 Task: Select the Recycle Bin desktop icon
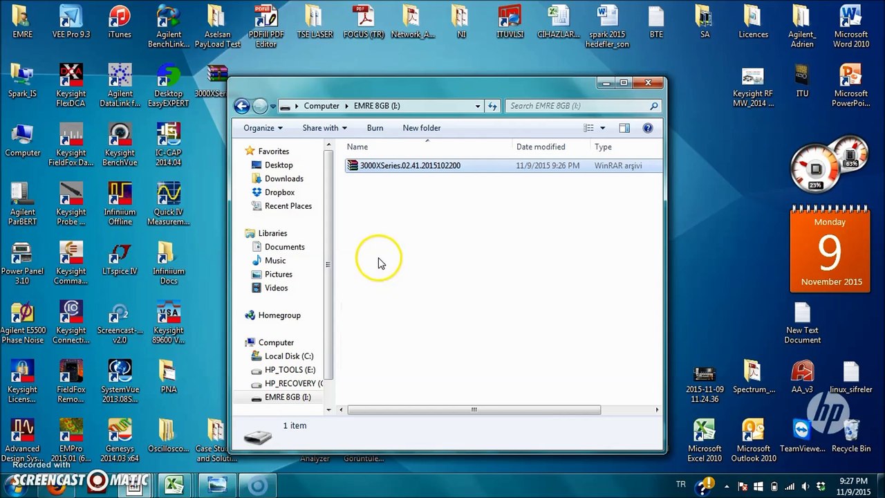tap(851, 436)
